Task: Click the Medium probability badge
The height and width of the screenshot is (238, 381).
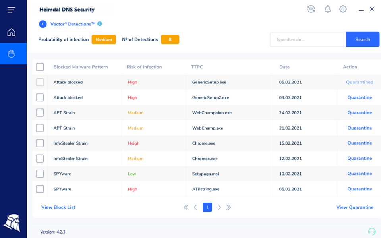Action: click(104, 39)
